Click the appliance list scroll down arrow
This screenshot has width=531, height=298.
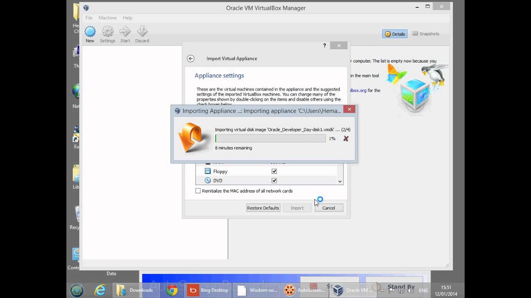[340, 181]
